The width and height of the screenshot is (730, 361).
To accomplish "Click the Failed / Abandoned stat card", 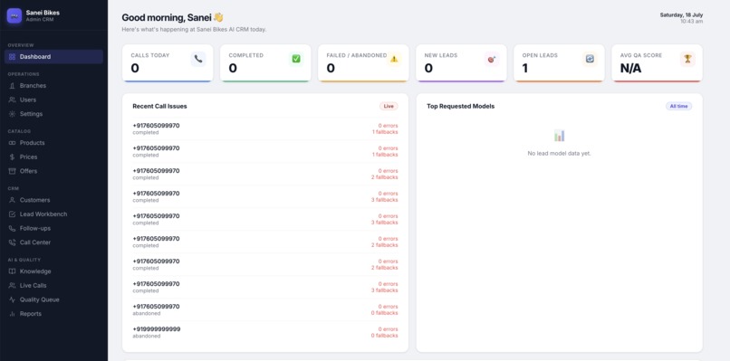I will click(x=363, y=63).
